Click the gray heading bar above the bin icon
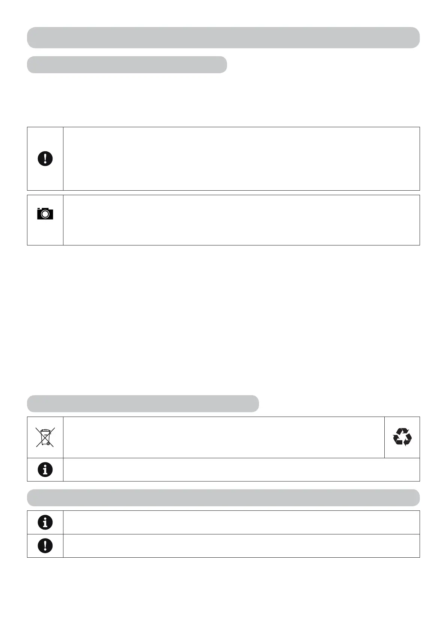Viewport: 447px width, 632px height. coord(143,403)
